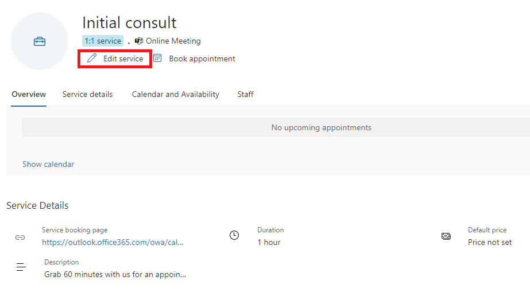Click the Price not set value
The image size is (530, 296).
490,242
